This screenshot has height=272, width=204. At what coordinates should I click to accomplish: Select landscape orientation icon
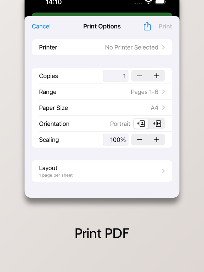(x=157, y=124)
